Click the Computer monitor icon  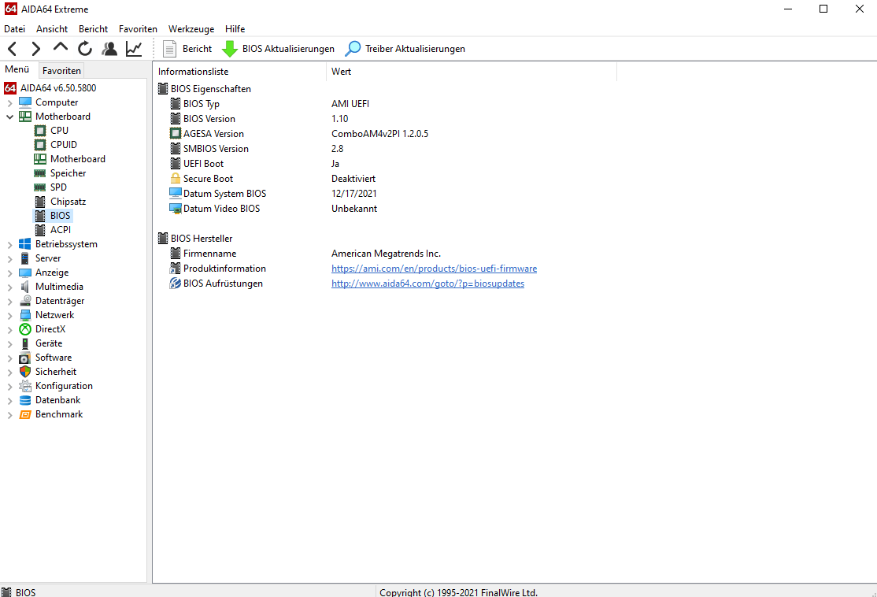click(x=25, y=102)
